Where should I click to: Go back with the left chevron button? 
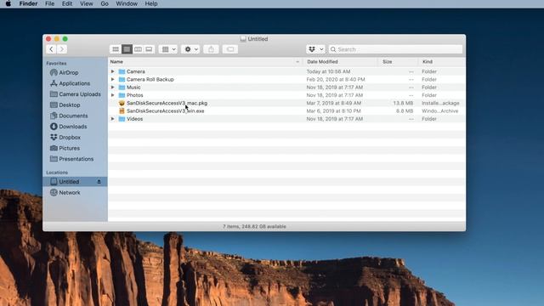tap(51, 49)
